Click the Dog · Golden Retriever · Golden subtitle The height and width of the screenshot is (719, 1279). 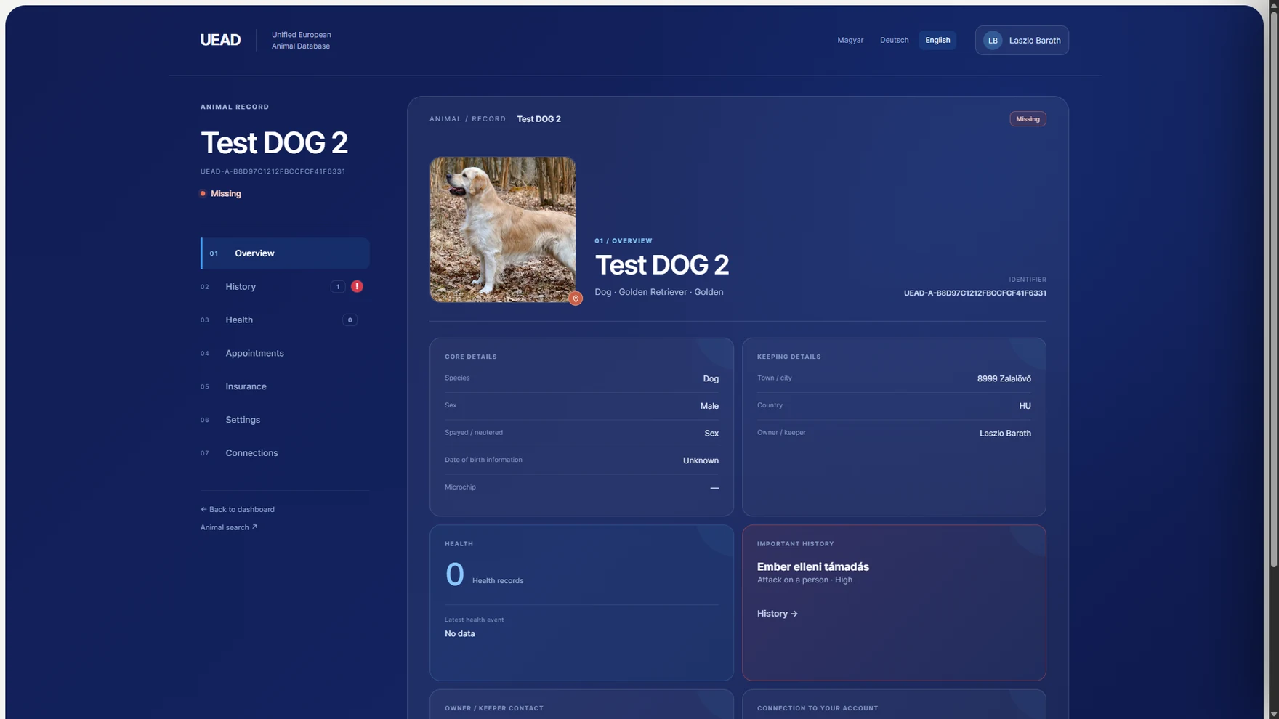coord(659,292)
